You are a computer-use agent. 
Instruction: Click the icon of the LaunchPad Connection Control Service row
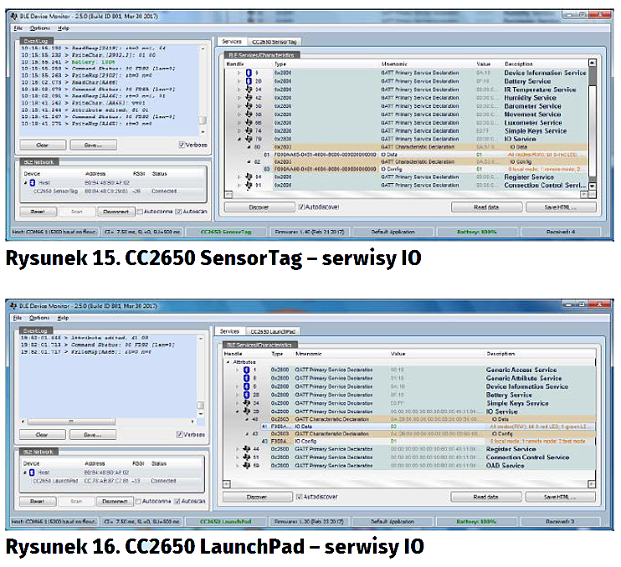[249, 457]
